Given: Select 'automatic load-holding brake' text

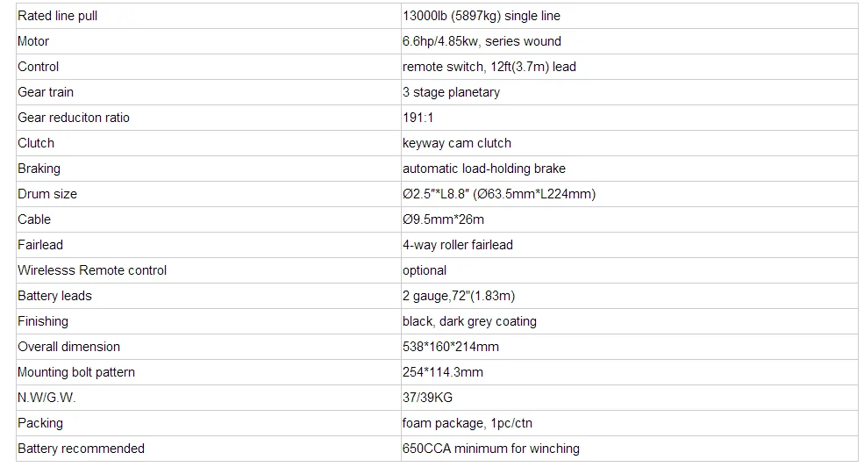Looking at the screenshot, I should 484,169.
